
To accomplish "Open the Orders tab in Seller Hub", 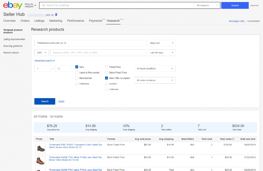I will pos(25,21).
